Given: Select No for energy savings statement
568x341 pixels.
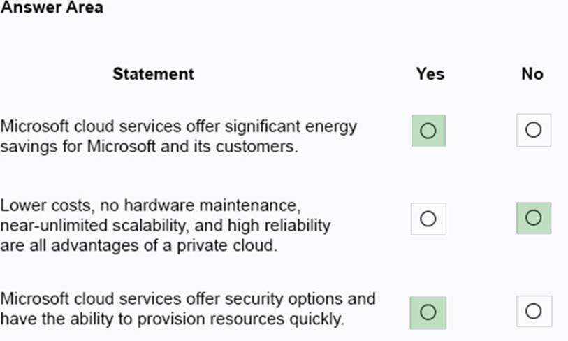Looking at the screenshot, I should point(534,130).
